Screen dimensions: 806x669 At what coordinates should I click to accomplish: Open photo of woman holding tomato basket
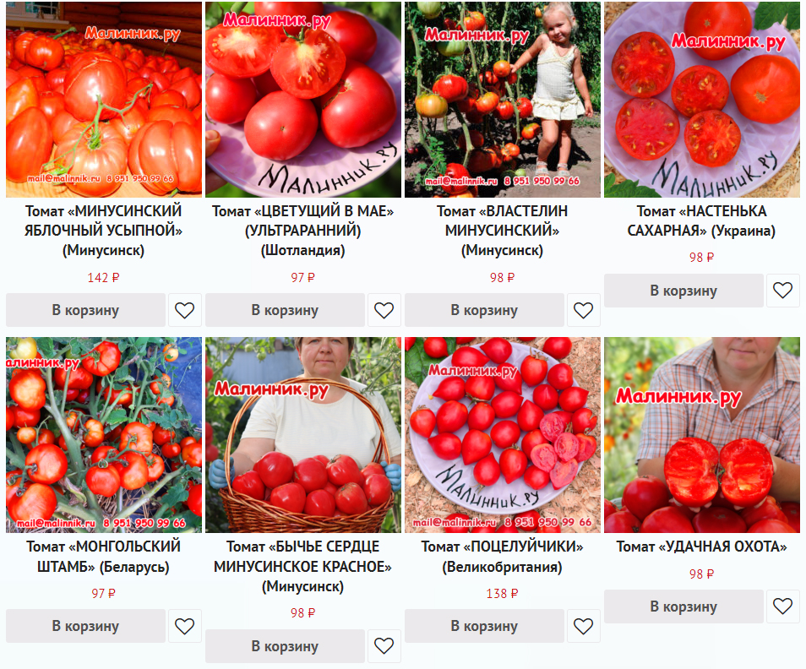(x=303, y=435)
